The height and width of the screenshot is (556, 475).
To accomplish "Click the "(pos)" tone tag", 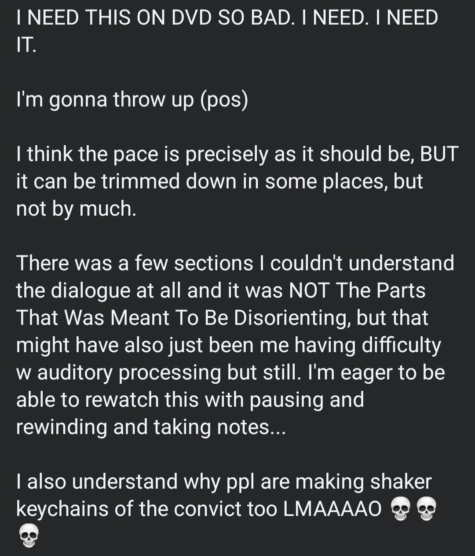I will [x=224, y=99].
